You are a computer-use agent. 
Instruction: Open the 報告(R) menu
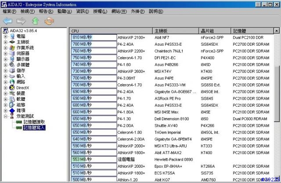tap(46, 11)
